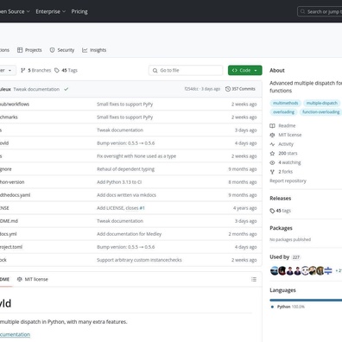Click the fork icon beside 2 forks

pos(272,172)
